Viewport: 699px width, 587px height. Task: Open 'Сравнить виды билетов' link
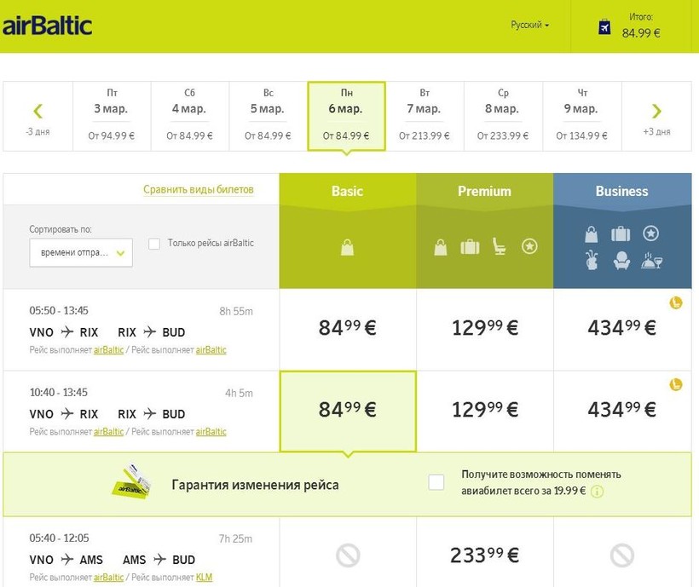(199, 189)
